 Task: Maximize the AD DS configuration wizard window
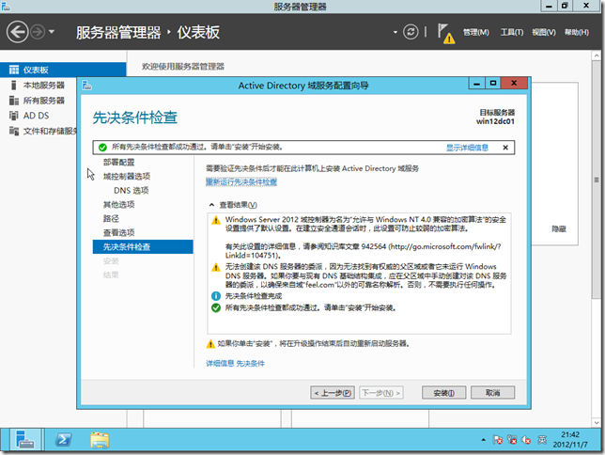(x=492, y=83)
